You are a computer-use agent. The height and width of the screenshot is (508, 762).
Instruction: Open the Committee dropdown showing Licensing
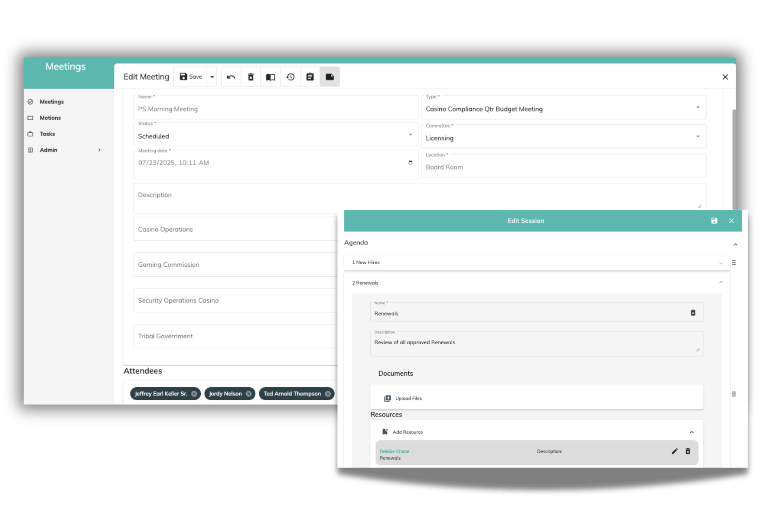click(563, 138)
